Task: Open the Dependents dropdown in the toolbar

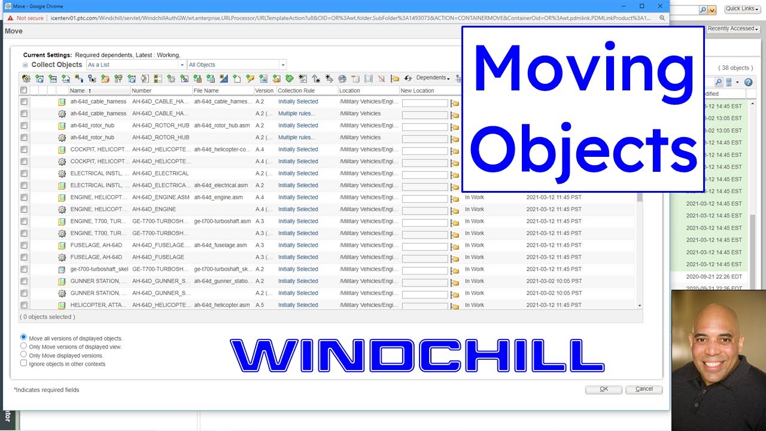Action: (x=433, y=78)
